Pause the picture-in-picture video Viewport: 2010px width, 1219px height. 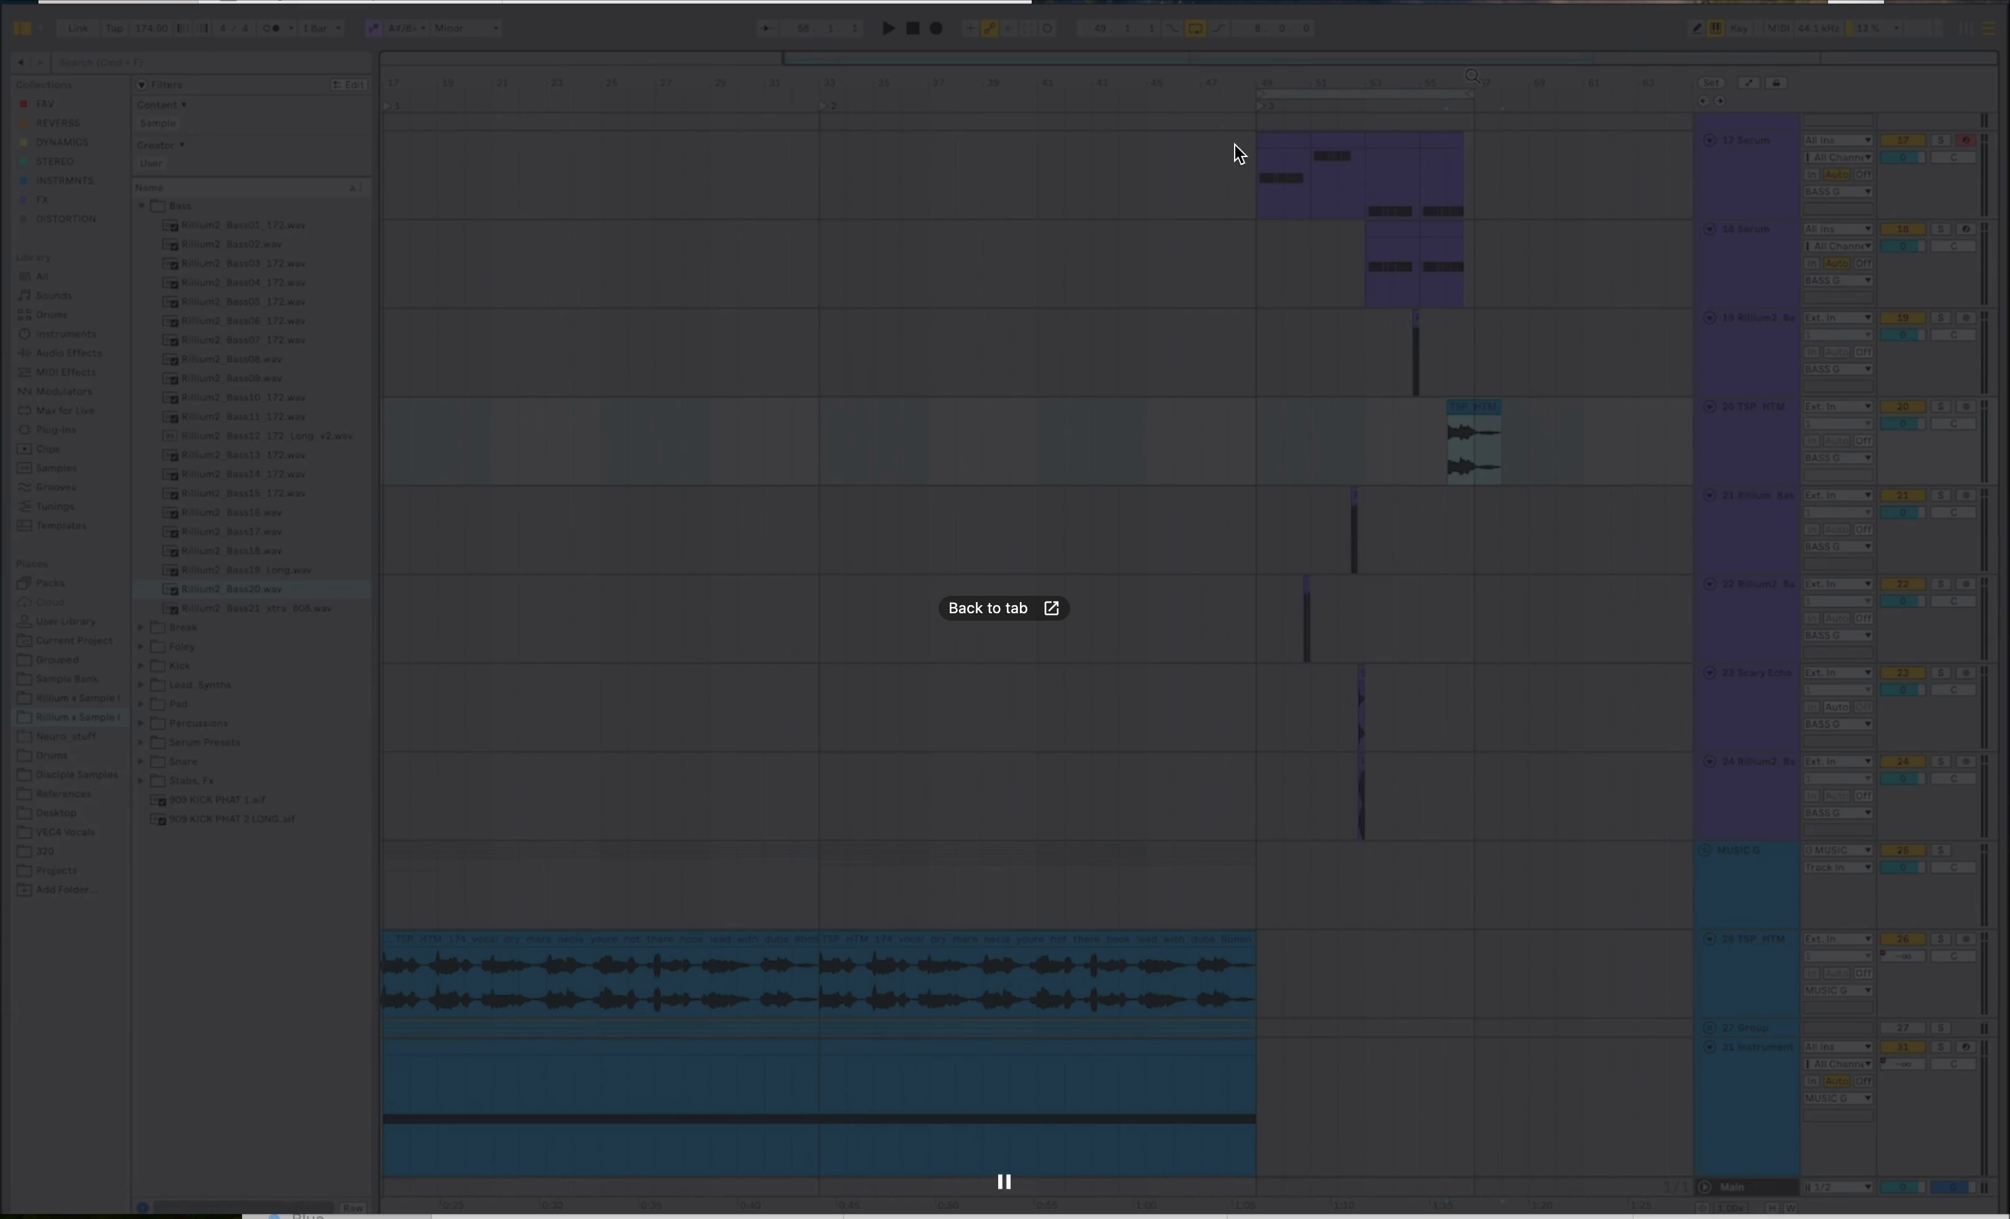click(x=1004, y=1182)
